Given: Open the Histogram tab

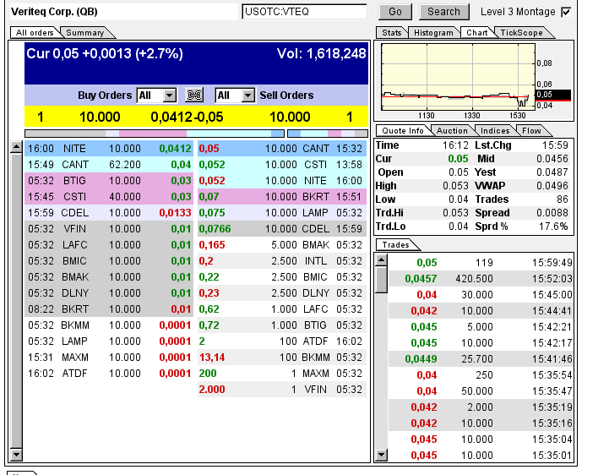Looking at the screenshot, I should tap(433, 33).
